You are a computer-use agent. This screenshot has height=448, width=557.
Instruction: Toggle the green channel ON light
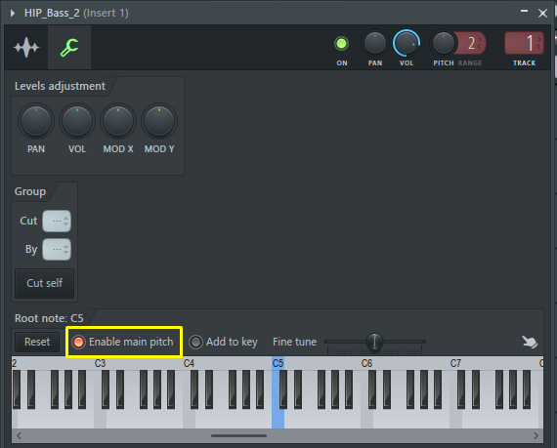tap(341, 44)
